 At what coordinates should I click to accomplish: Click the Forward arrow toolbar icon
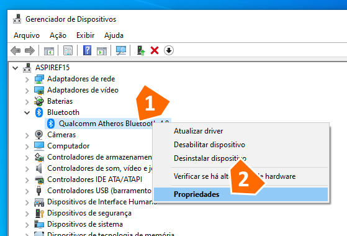click(x=30, y=50)
